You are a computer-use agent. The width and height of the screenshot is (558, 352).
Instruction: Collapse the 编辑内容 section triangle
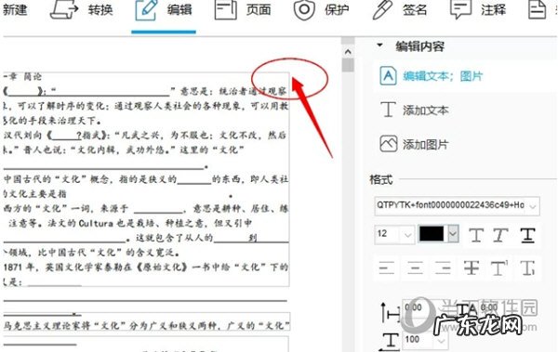pos(379,46)
